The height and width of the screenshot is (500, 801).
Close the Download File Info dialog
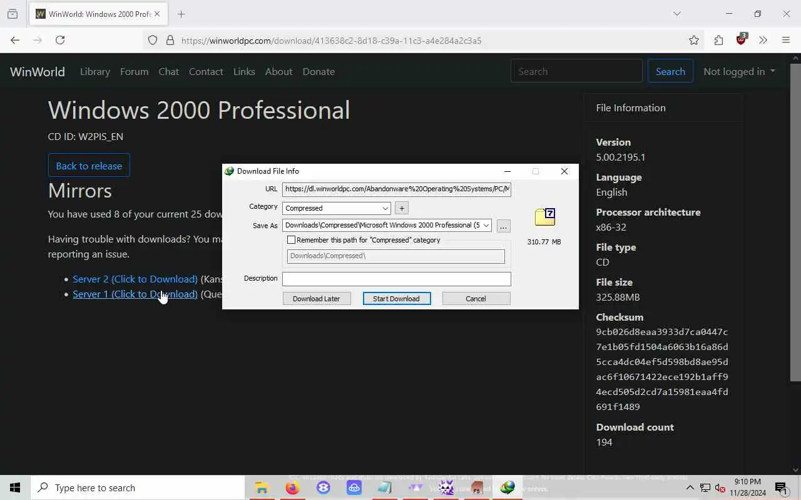[564, 171]
